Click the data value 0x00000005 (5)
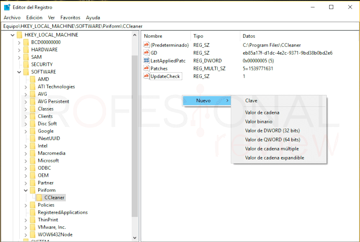The width and height of the screenshot is (360, 242). (x=258, y=60)
